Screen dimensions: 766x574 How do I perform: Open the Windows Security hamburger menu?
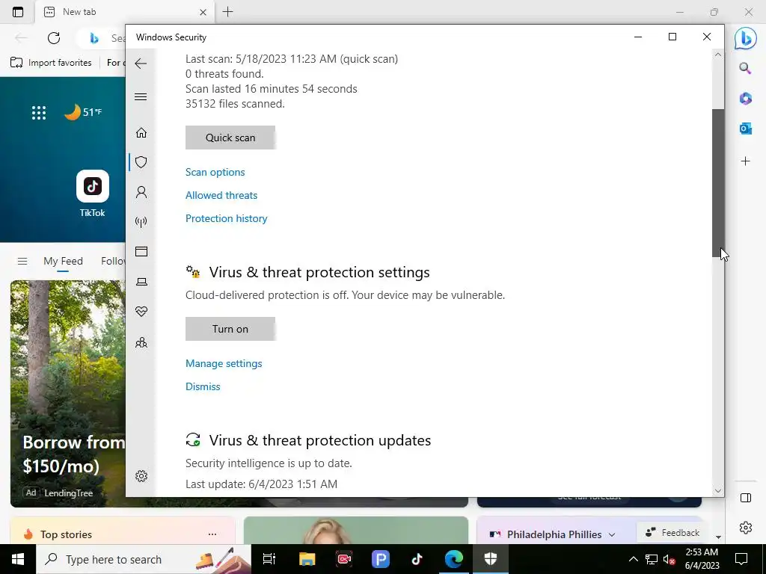coord(141,96)
